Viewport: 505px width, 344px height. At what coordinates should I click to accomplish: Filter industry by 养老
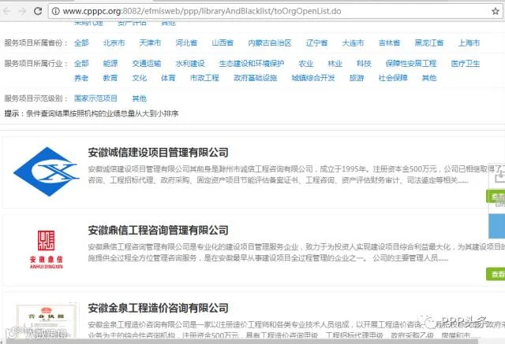[x=81, y=78]
